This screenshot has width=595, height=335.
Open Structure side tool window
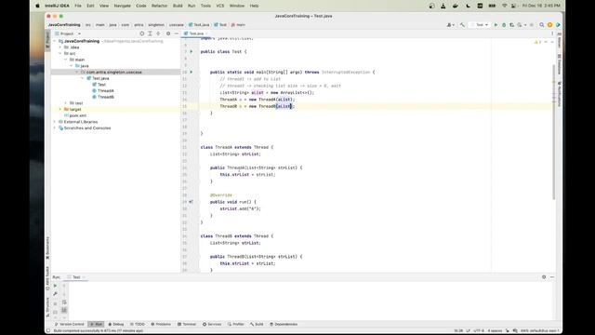tap(47, 307)
